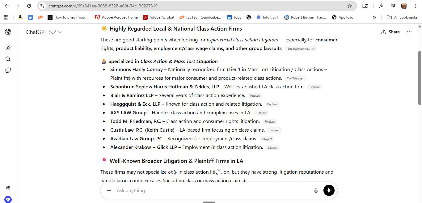The width and height of the screenshot is (422, 203).
Task: Open search chats in sidebar
Action: (8, 59)
